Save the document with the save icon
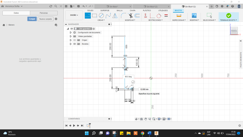243x137 pixels. (78, 6)
